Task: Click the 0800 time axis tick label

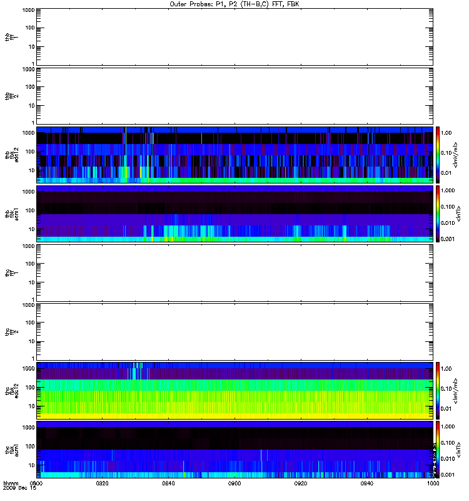Action: (36, 483)
